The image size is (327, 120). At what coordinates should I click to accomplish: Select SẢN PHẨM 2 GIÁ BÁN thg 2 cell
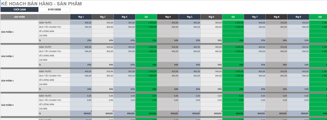click(103, 60)
